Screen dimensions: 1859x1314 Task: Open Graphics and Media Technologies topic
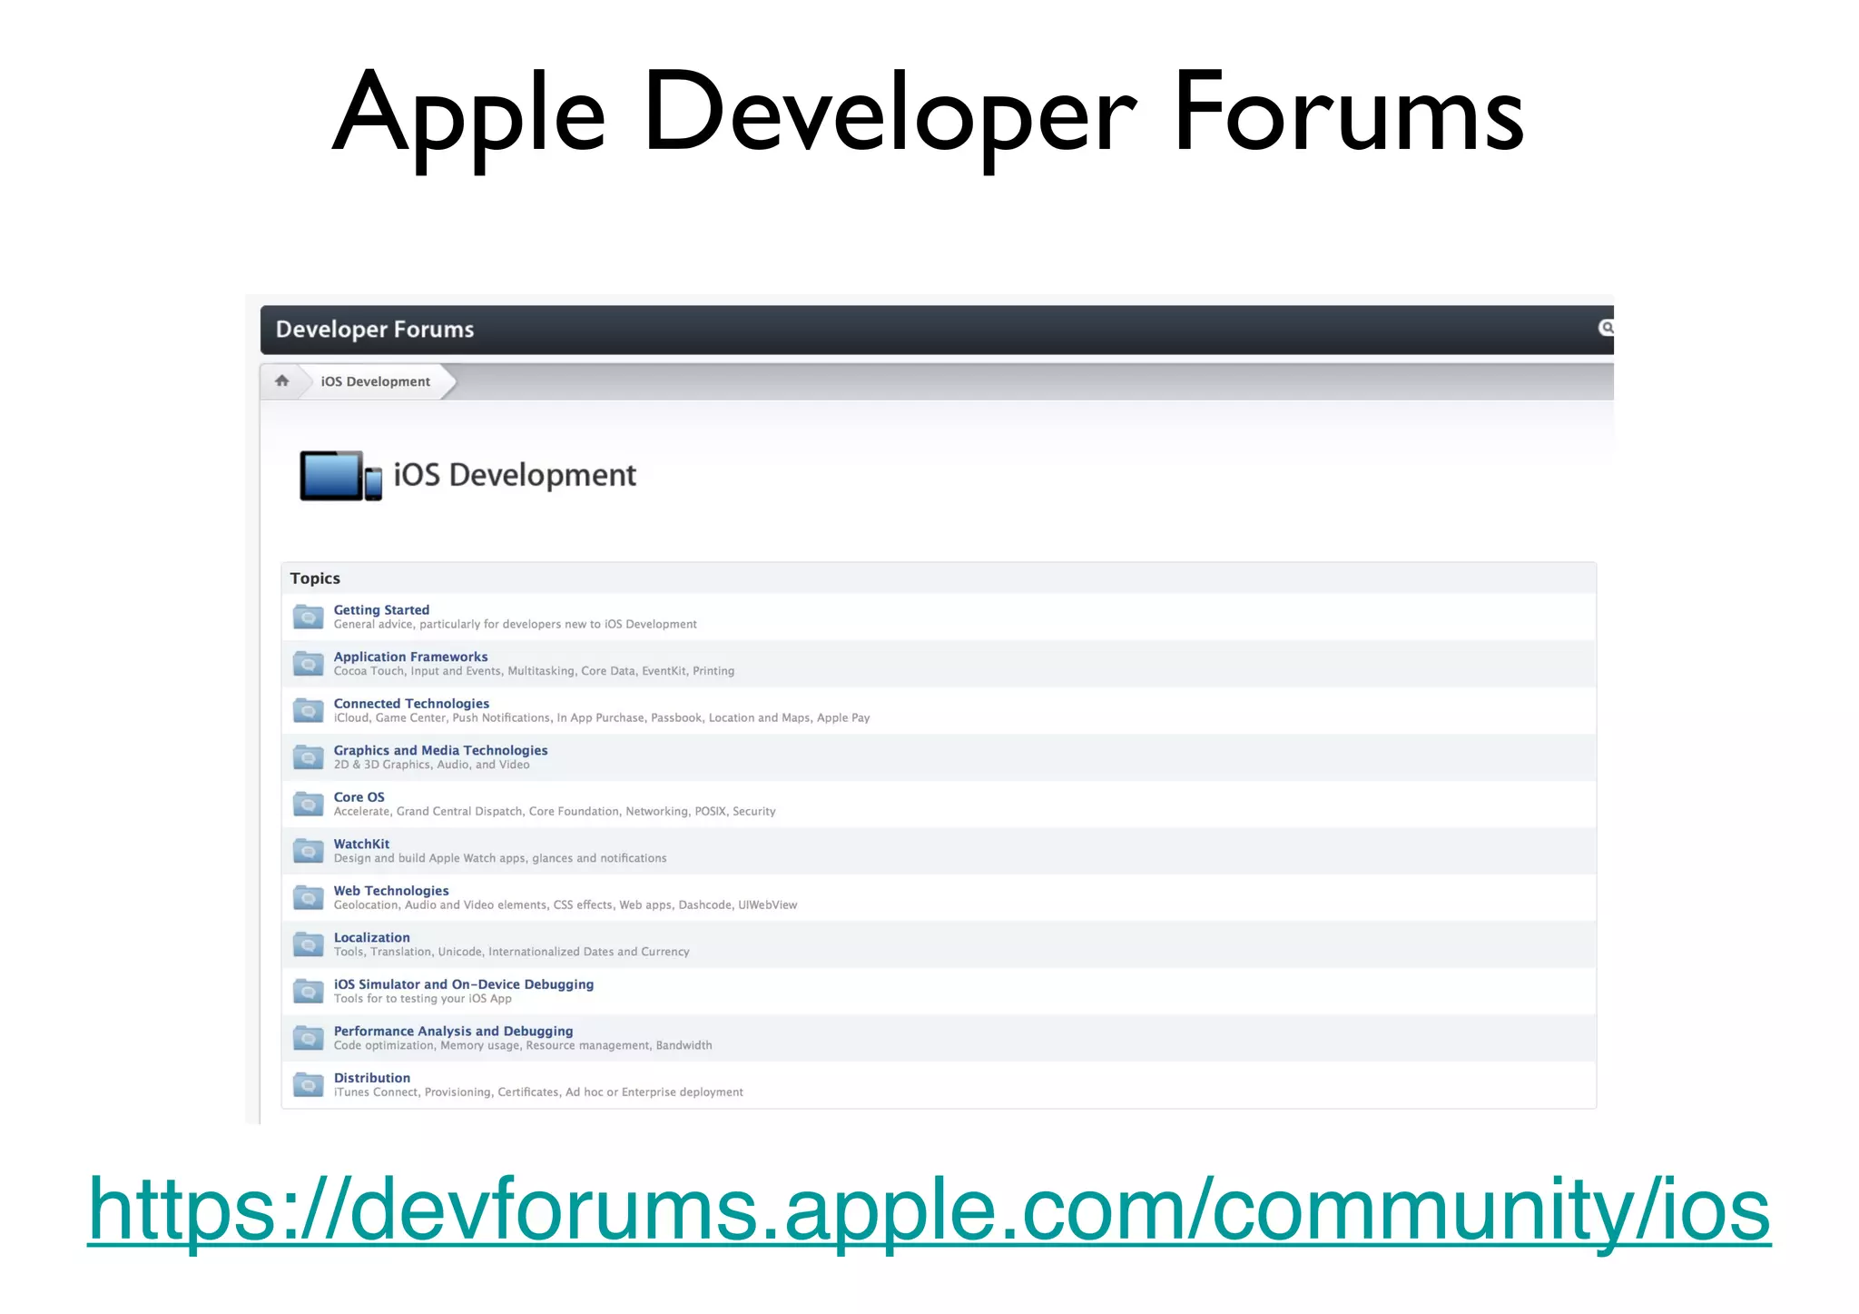(x=440, y=750)
